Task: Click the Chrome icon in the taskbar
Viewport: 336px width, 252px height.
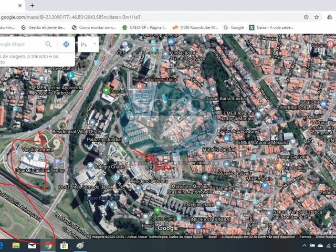Action: point(48,246)
